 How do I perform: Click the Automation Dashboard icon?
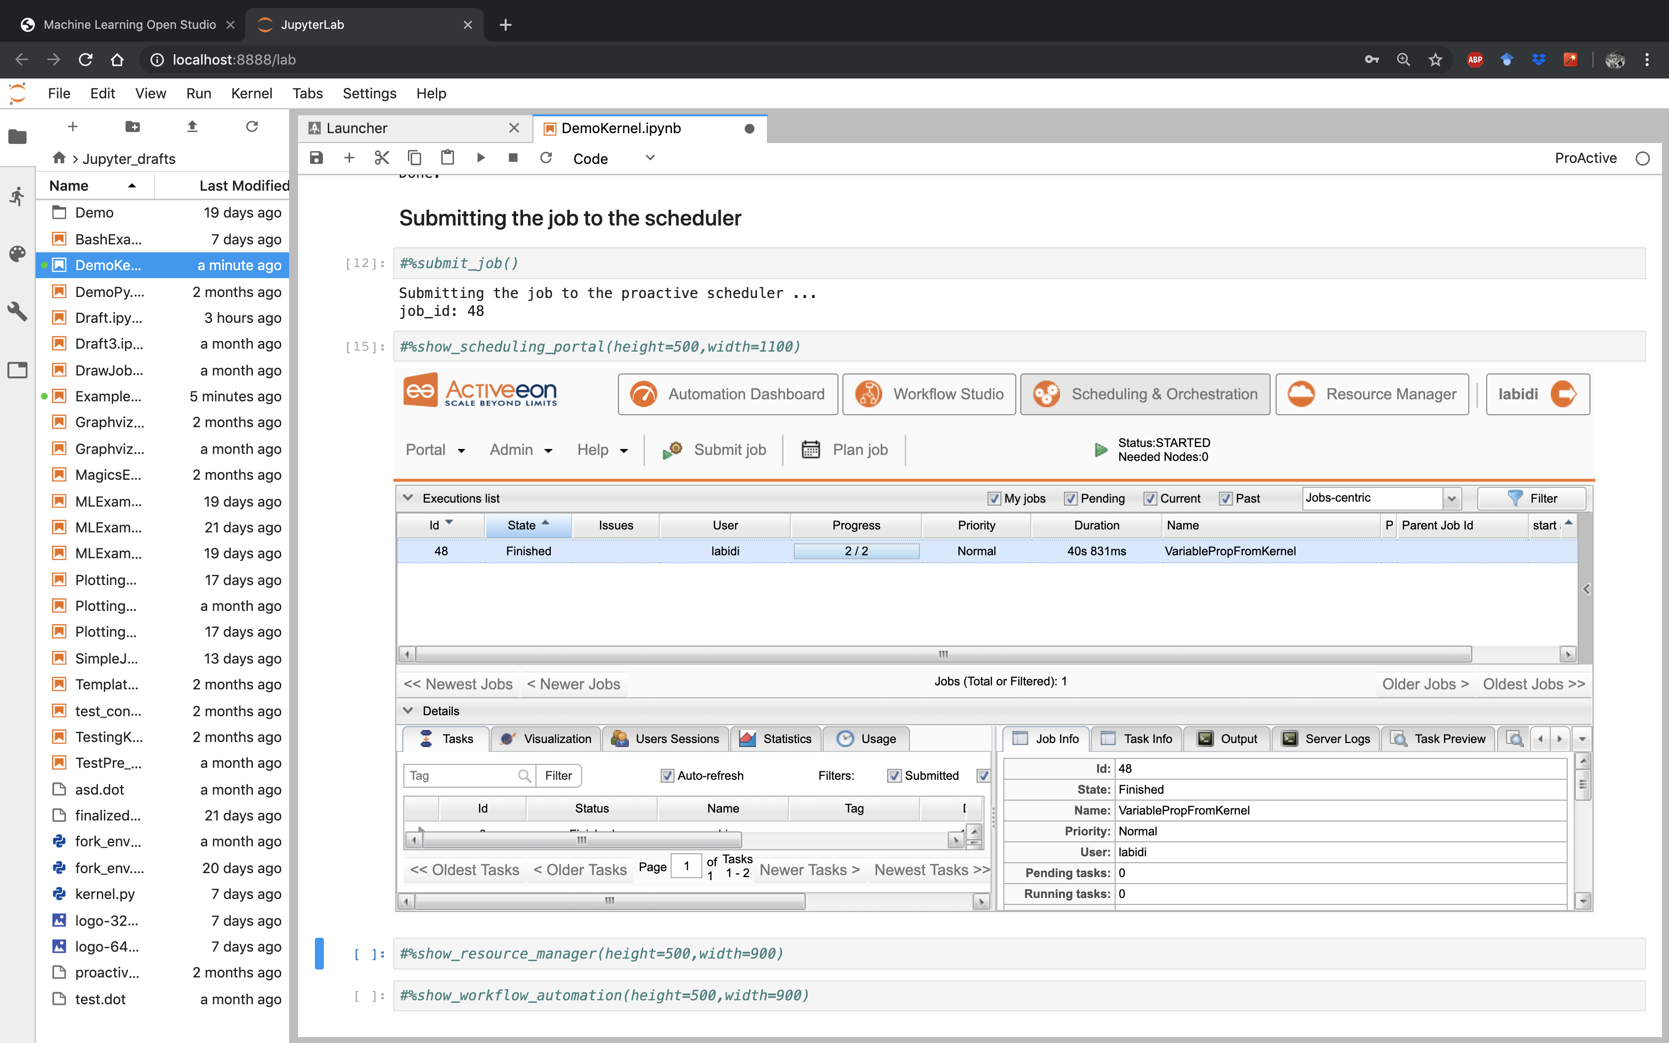coord(645,393)
